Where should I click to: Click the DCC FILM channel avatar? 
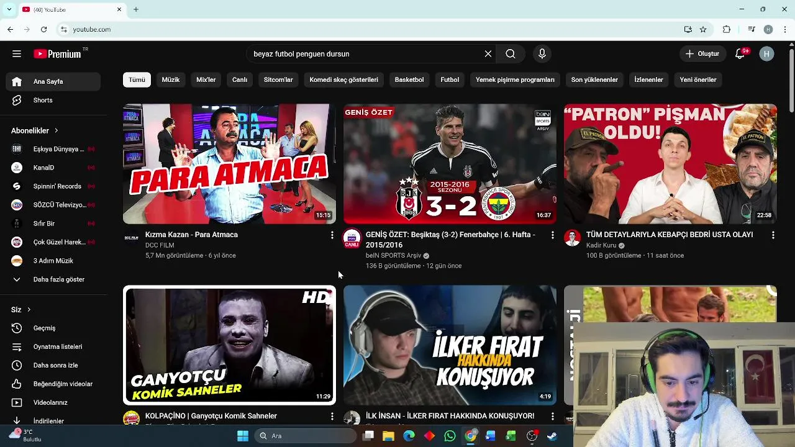[x=131, y=238]
